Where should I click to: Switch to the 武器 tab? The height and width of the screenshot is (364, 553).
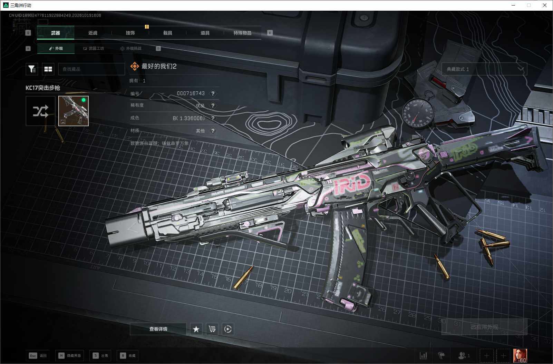[x=56, y=33]
